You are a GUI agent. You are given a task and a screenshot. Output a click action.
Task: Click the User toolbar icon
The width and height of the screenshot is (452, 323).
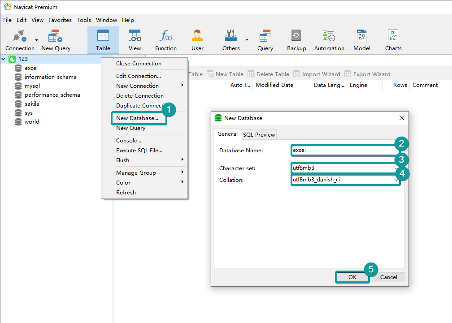click(x=197, y=40)
